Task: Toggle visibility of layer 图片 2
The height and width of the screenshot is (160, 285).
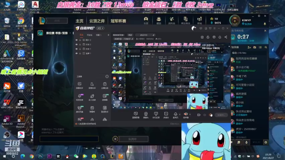Action: (x=77, y=40)
